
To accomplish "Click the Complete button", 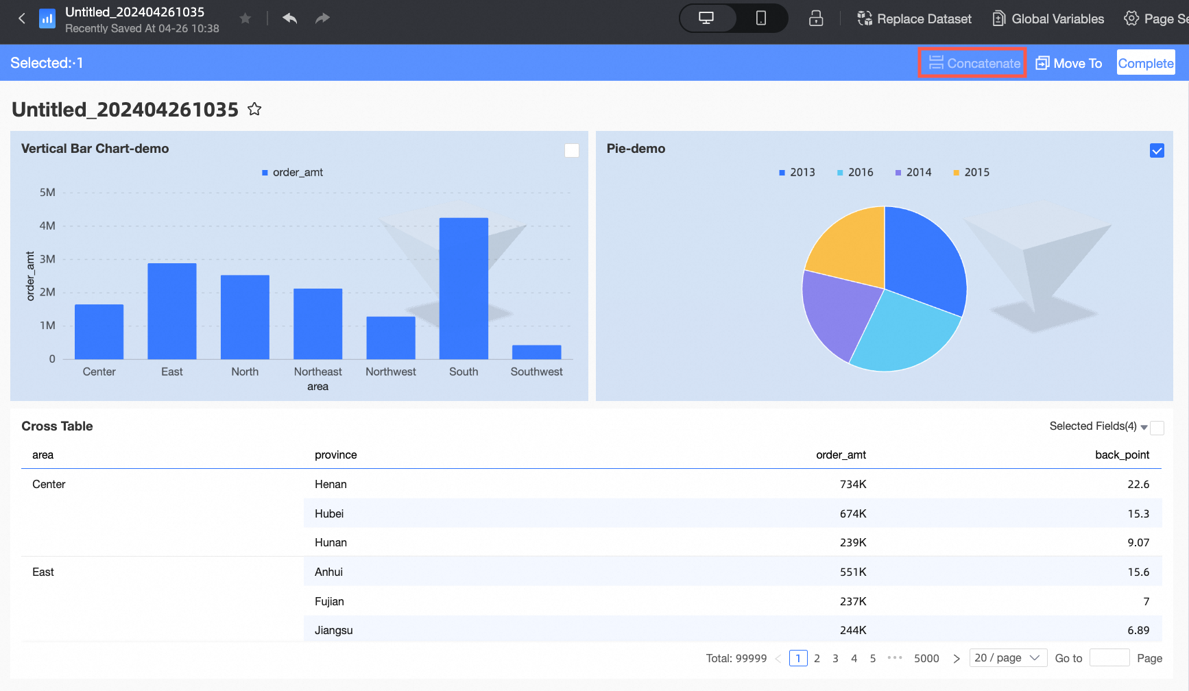I will point(1145,63).
